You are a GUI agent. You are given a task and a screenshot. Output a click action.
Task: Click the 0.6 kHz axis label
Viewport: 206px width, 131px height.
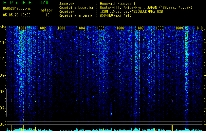(x=3, y=124)
